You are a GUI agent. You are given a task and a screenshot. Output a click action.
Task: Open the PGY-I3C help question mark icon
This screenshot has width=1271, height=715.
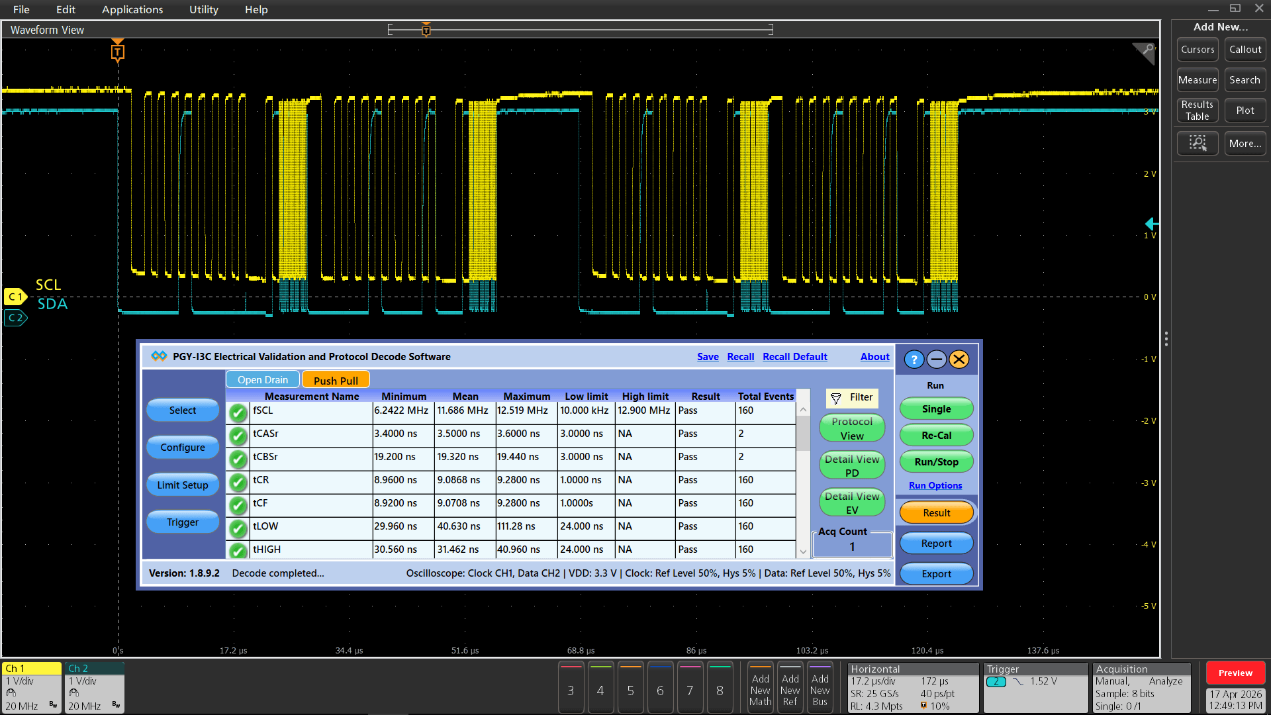(x=914, y=359)
